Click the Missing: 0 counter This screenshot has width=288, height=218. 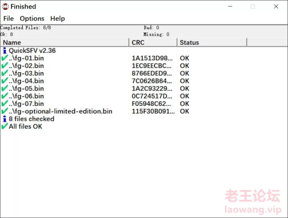[156, 34]
